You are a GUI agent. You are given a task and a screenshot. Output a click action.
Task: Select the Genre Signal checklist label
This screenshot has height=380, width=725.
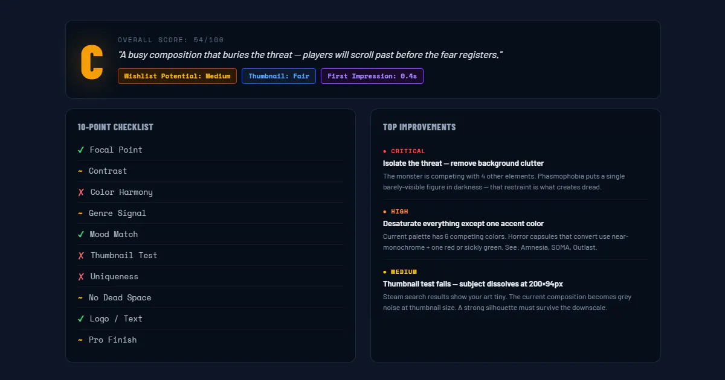tap(117, 213)
